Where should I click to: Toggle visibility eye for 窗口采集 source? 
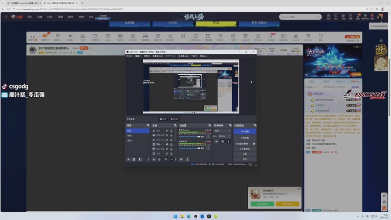click(x=167, y=149)
